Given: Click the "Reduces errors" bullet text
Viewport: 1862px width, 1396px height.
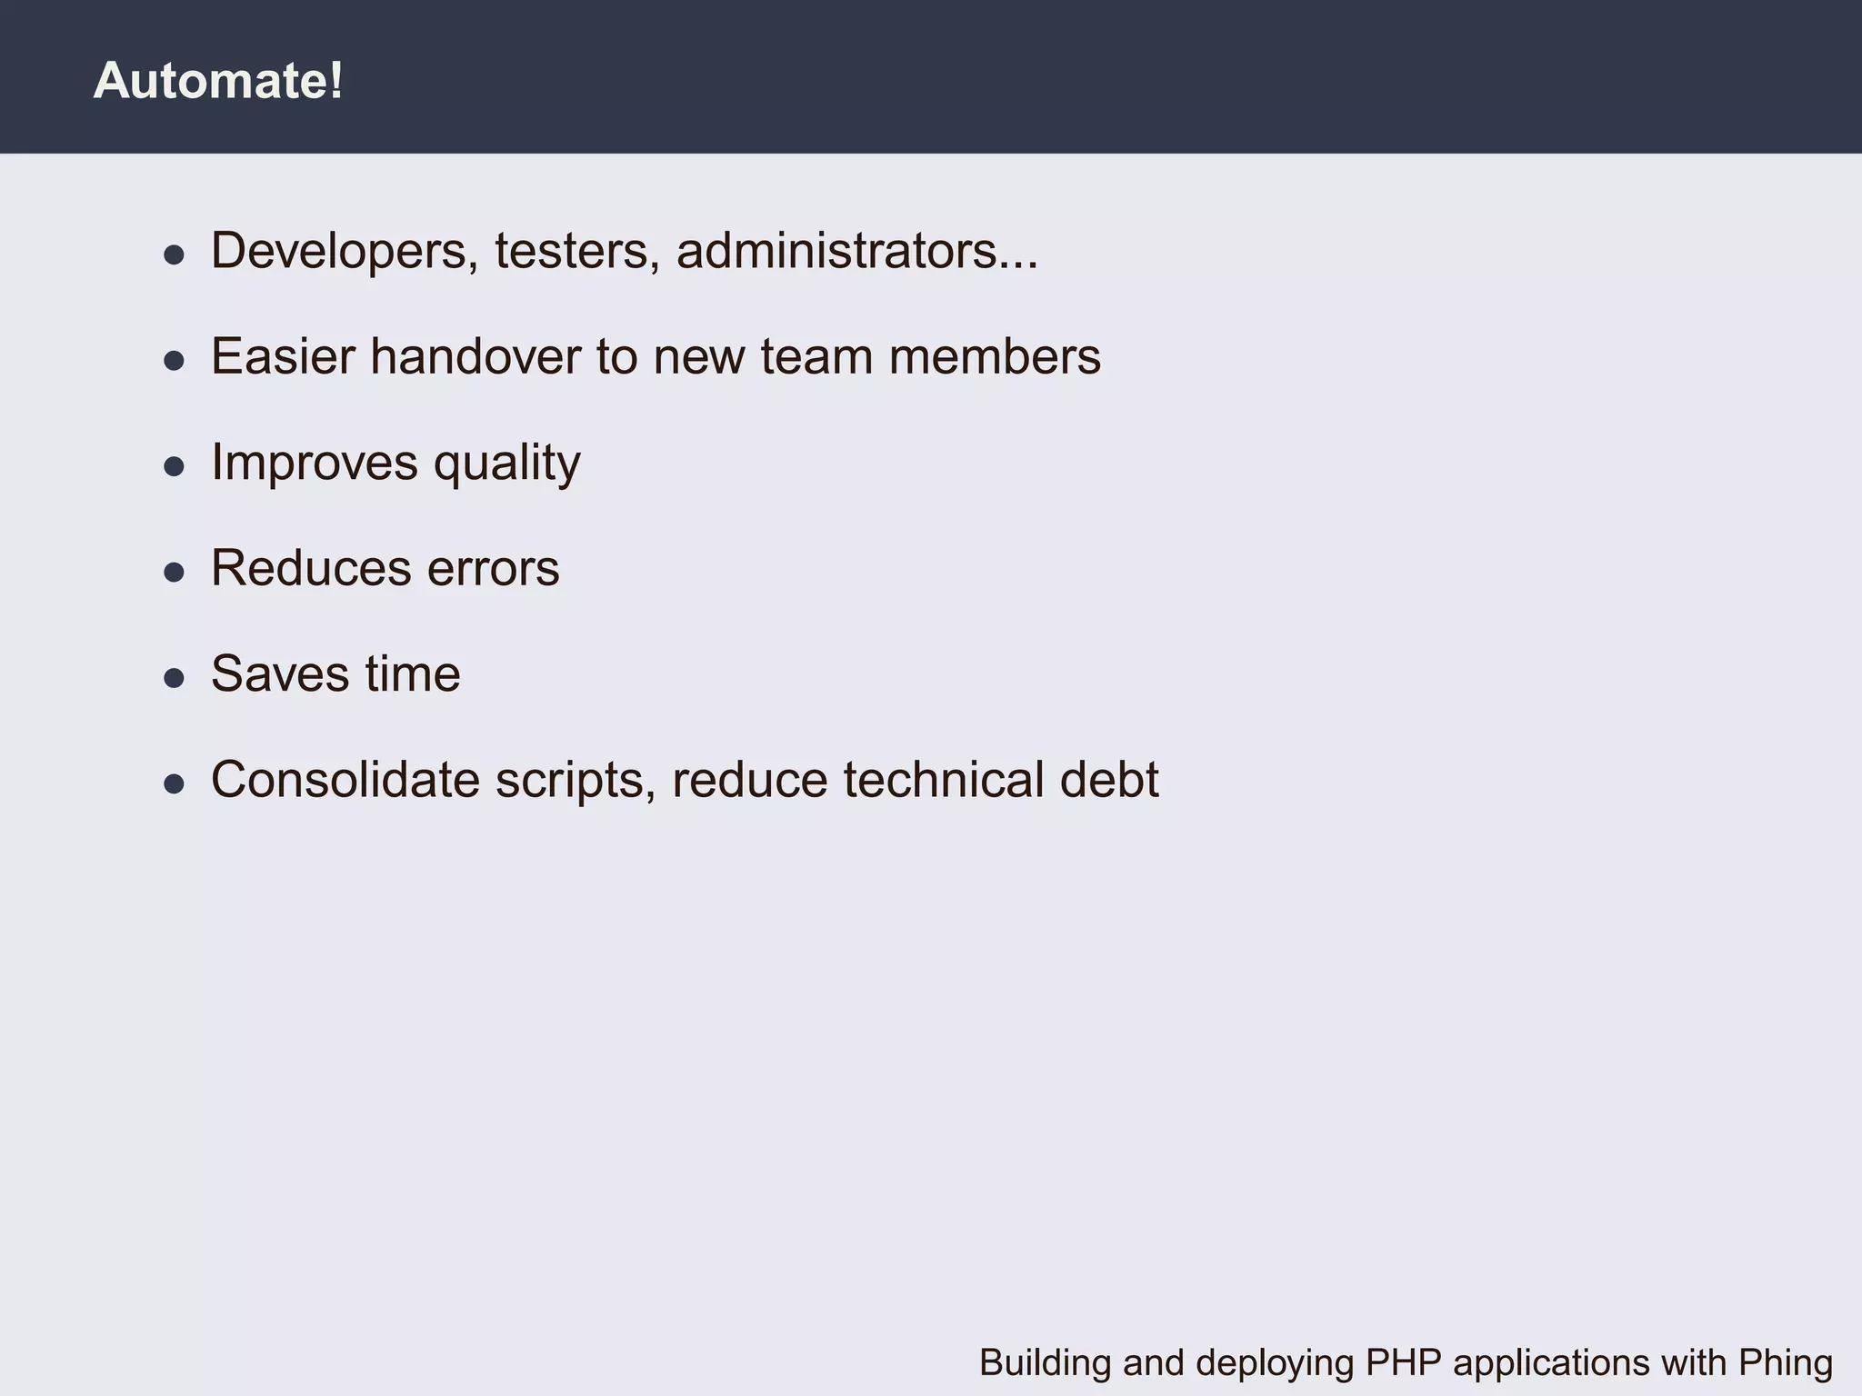Looking at the screenshot, I should 385,568.
